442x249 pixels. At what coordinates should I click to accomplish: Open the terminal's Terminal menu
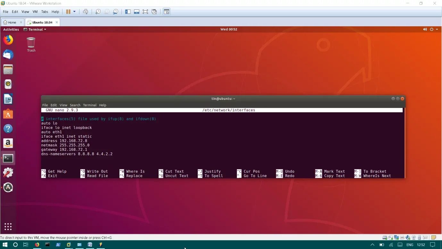[90, 105]
